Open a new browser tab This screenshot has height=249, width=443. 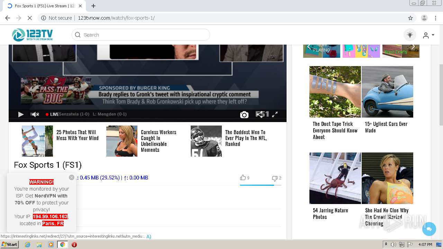[93, 6]
